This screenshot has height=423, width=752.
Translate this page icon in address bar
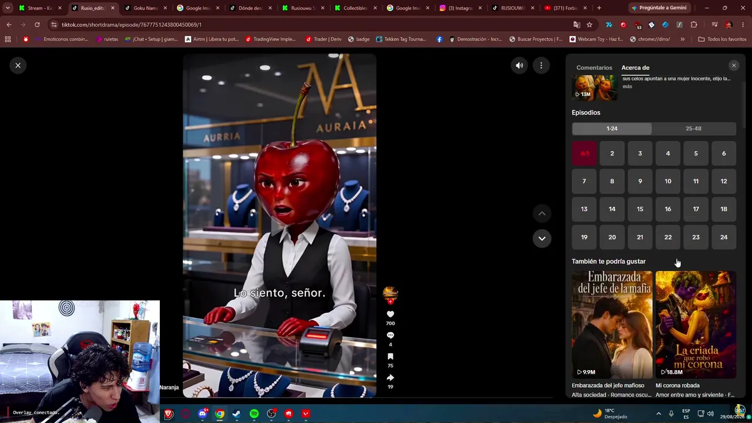click(576, 25)
